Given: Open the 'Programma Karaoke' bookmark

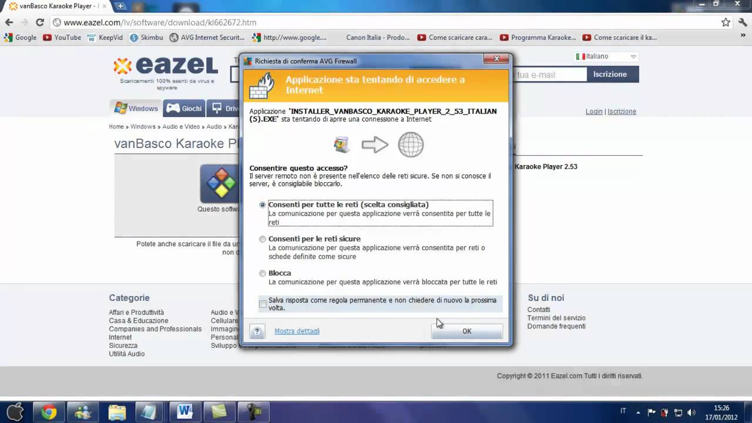Looking at the screenshot, I should (x=538, y=37).
